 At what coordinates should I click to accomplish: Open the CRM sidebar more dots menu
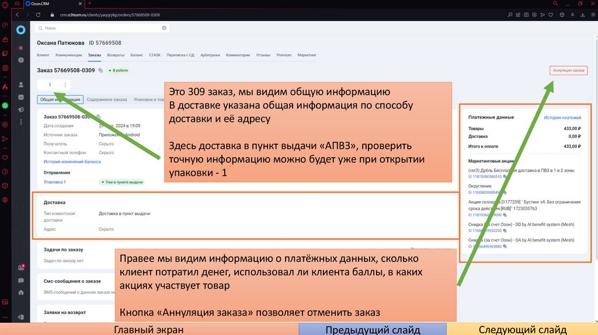coord(21,122)
